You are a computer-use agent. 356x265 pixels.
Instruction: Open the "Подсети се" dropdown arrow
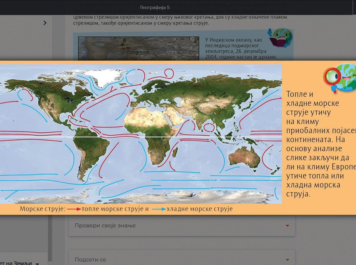tap(287, 260)
